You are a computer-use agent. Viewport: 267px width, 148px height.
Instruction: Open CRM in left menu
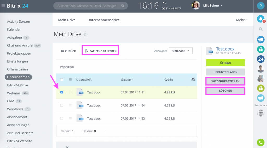10,101
